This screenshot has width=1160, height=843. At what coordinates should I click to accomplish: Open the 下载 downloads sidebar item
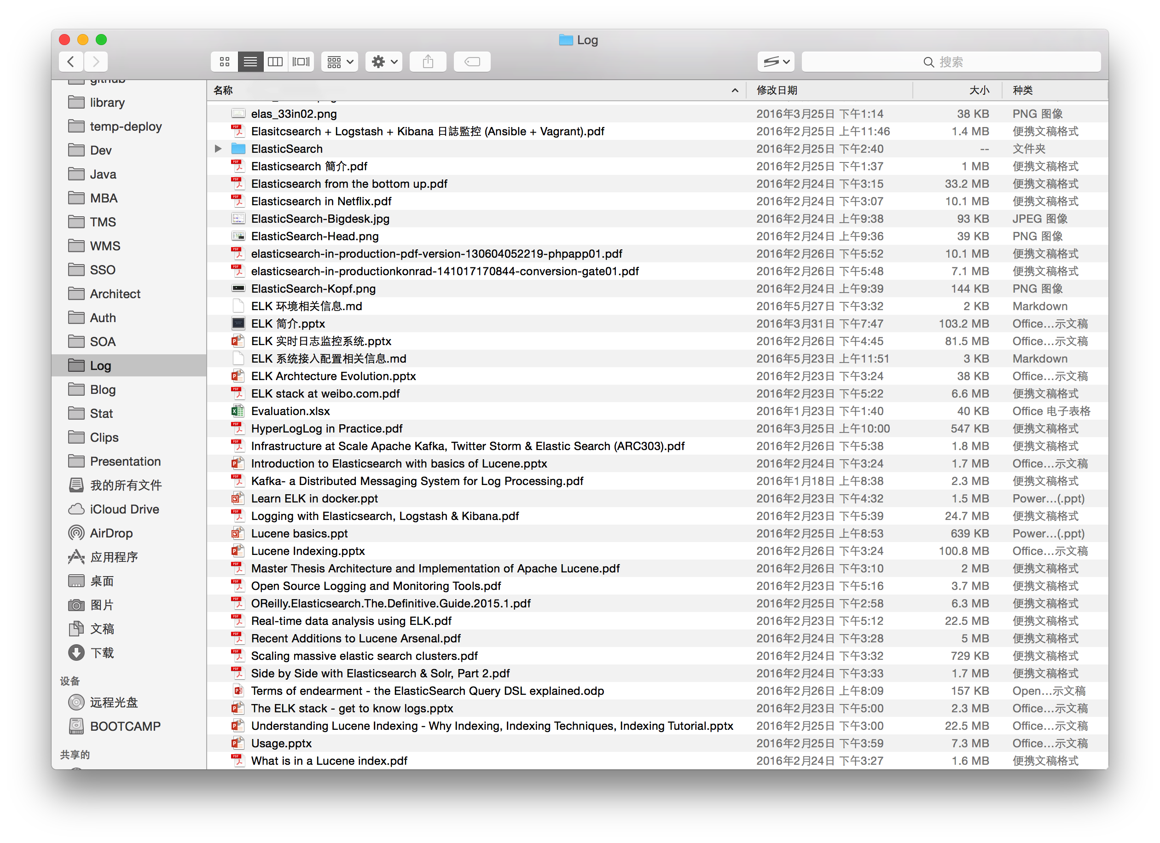102,653
